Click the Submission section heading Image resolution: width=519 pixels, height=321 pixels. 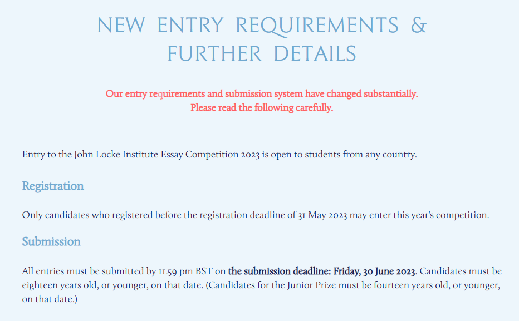tap(51, 241)
